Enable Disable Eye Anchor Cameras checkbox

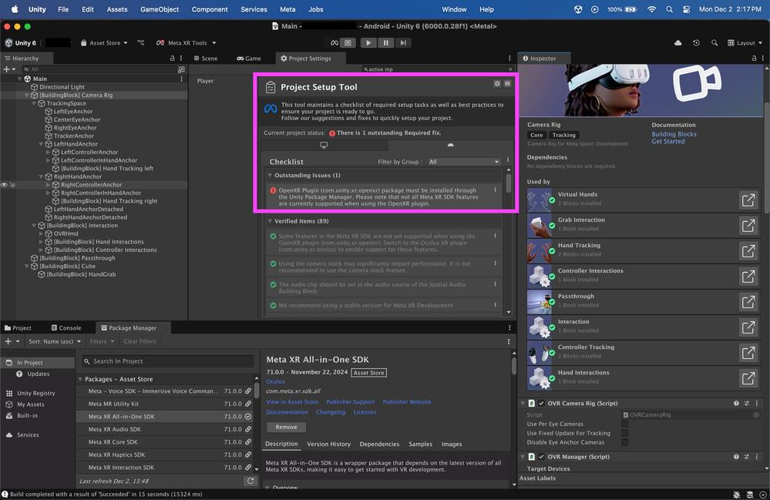pos(624,442)
